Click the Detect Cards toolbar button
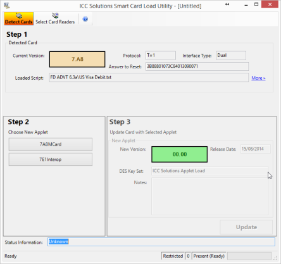This screenshot has width=281, height=264. click(x=19, y=19)
